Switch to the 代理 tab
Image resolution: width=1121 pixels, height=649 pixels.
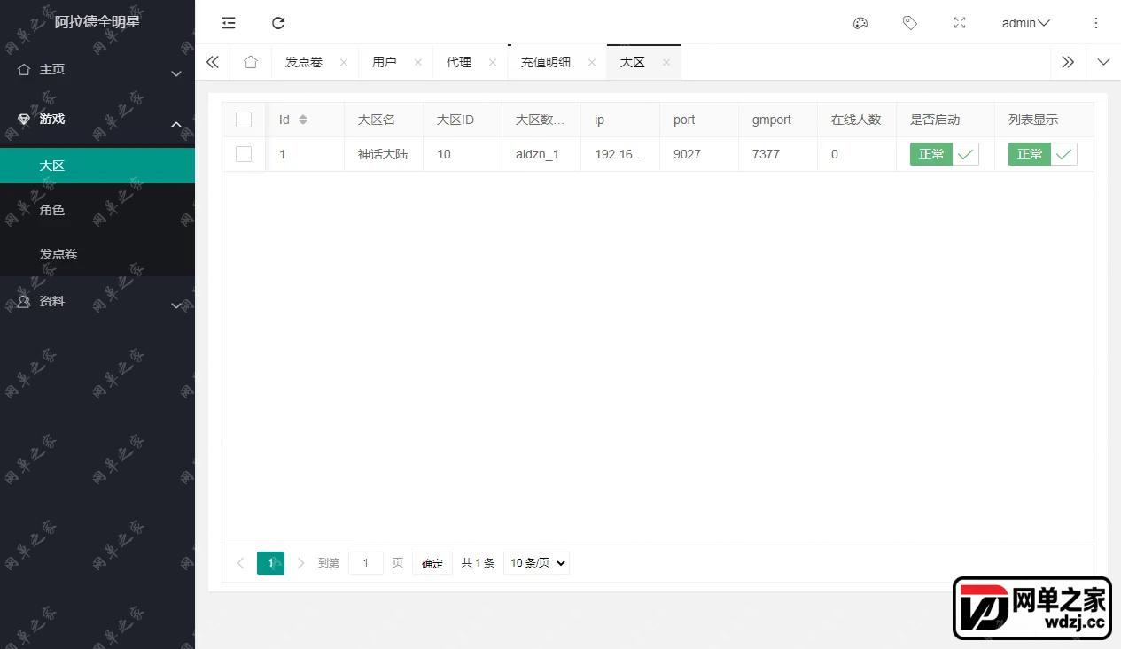click(x=459, y=63)
